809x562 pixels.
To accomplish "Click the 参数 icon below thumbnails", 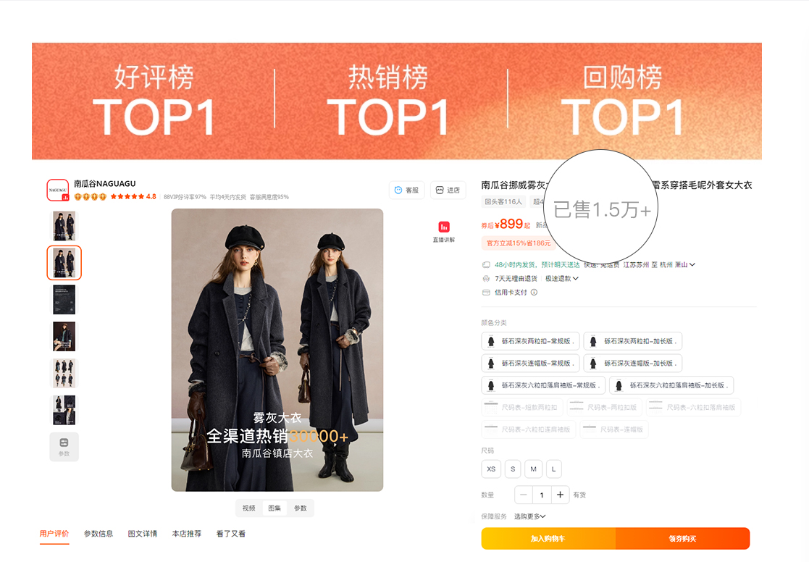I will tap(64, 446).
